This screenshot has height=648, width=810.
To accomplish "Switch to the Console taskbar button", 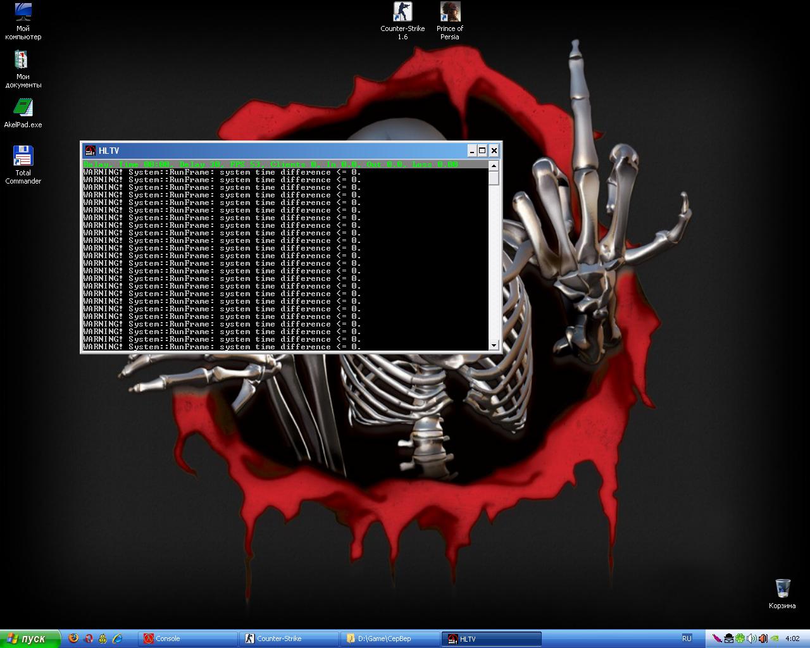I will click(x=188, y=639).
